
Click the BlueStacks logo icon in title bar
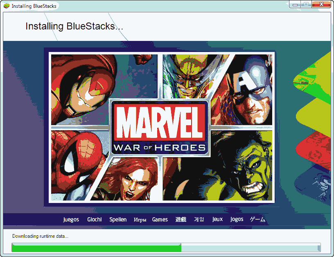(7, 6)
